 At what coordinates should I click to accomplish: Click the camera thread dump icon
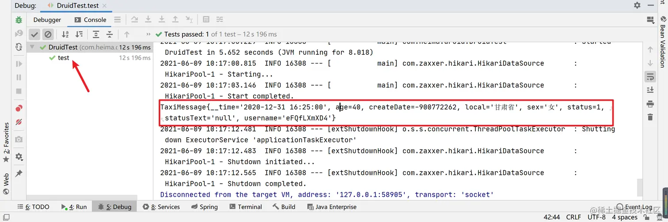click(x=19, y=139)
